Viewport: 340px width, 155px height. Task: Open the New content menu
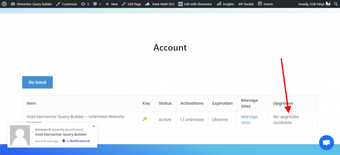(112, 4)
